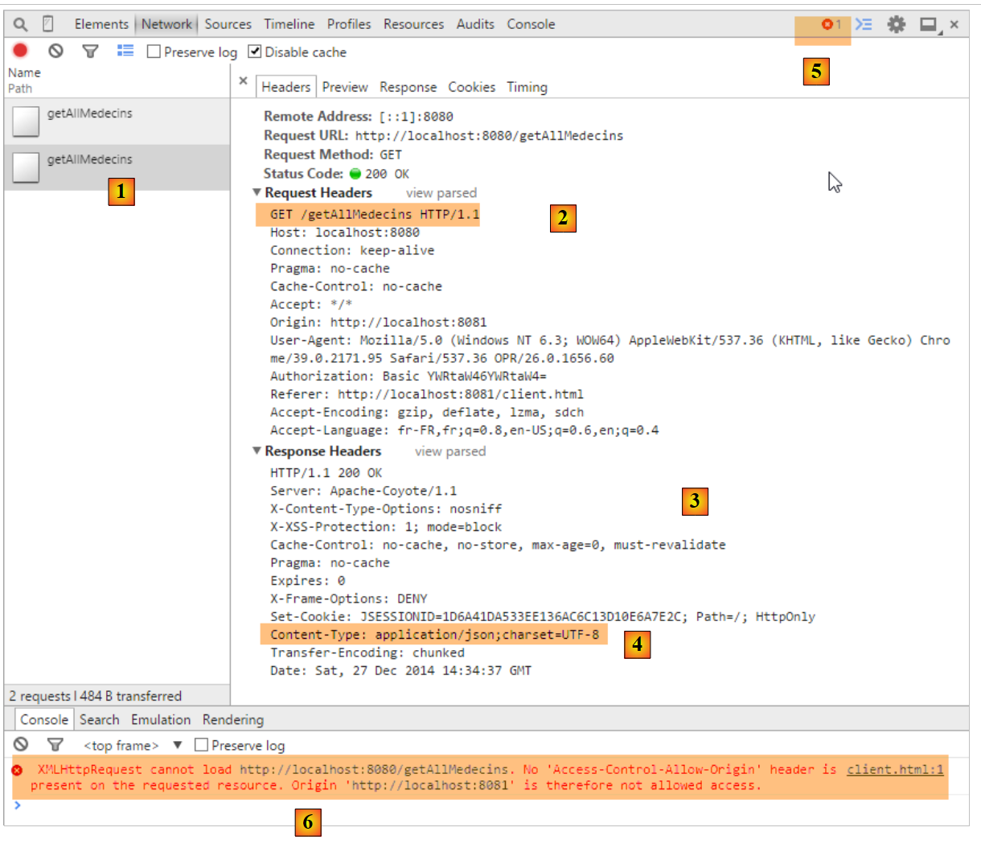The image size is (981, 848).
Task: Switch to the Sources panel tab
Action: pyautogui.click(x=228, y=24)
